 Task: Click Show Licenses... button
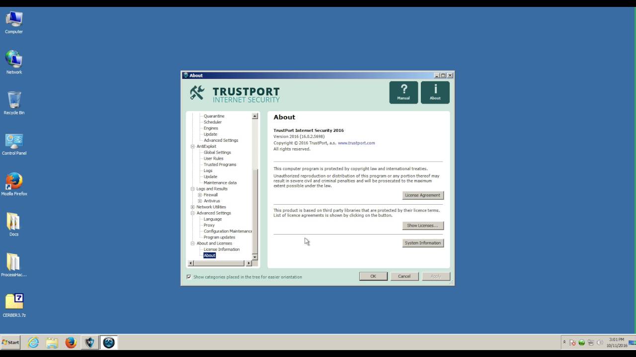pyautogui.click(x=423, y=226)
